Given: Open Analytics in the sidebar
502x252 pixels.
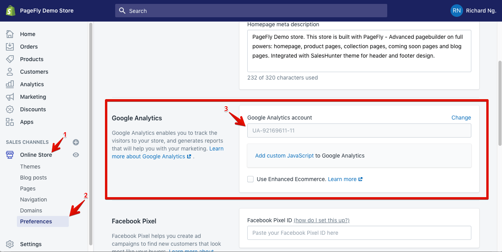Looking at the screenshot, I should pyautogui.click(x=32, y=84).
